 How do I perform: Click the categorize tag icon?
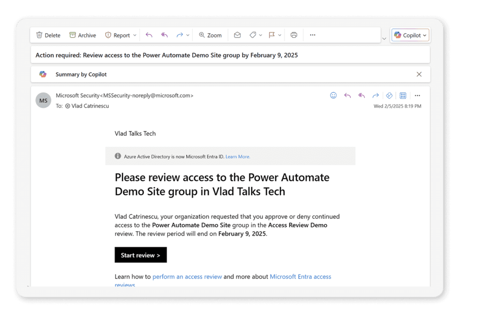tap(253, 35)
